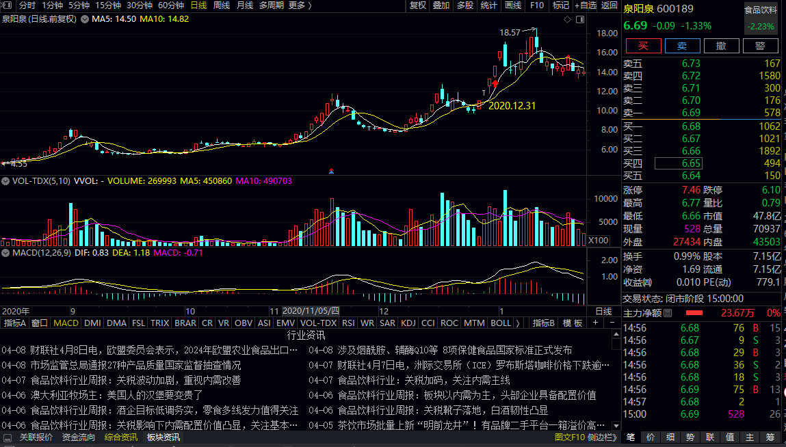786x447 pixels.
Task: Open 食品饮料 sector box
Action: 761,18
